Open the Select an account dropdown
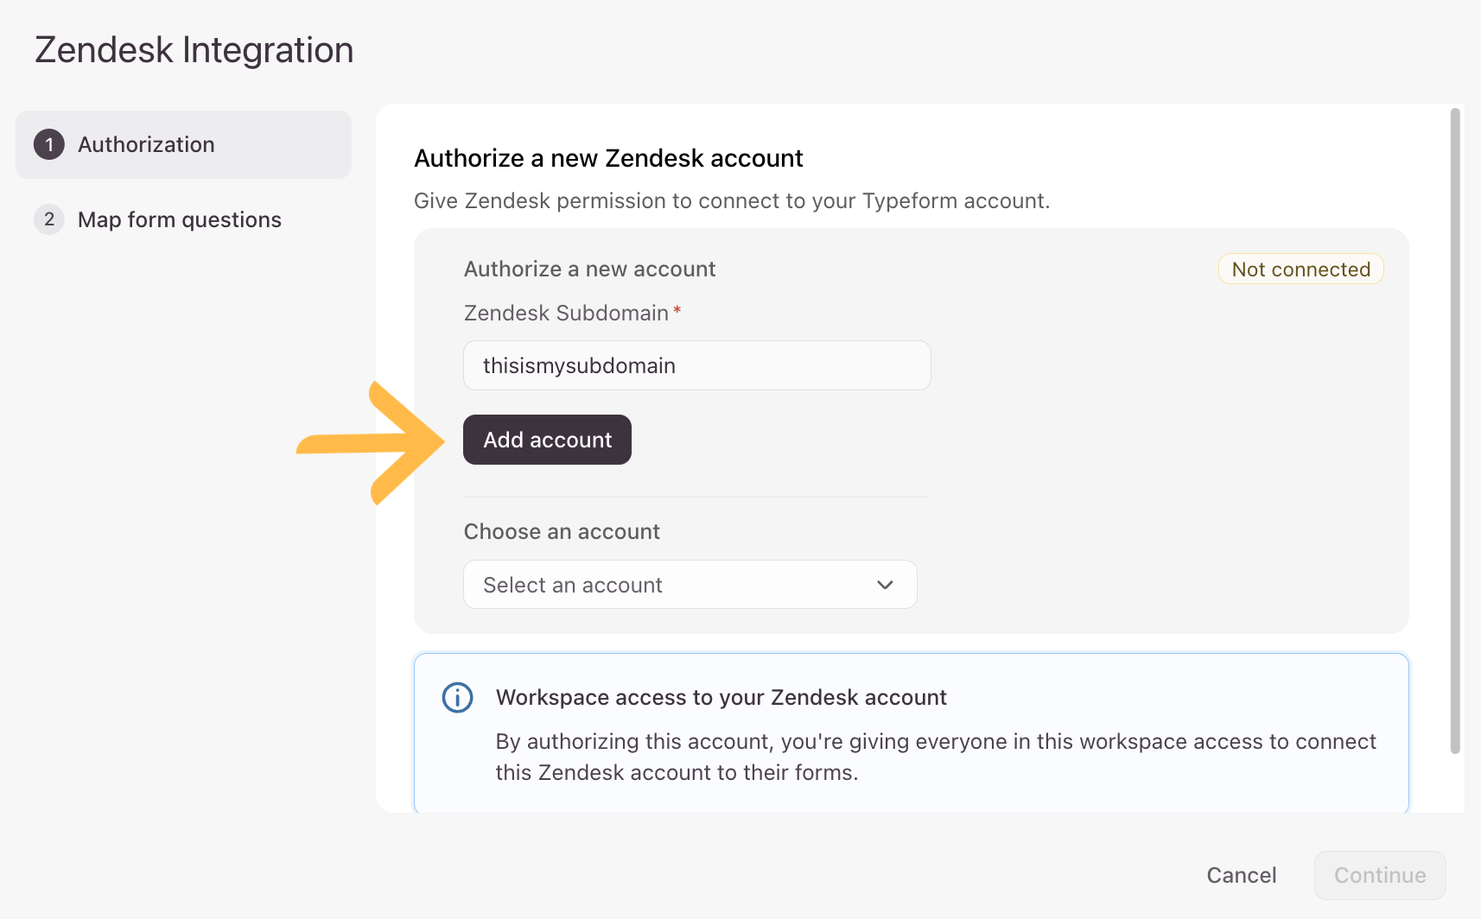Viewport: 1481px width, 919px height. (689, 585)
